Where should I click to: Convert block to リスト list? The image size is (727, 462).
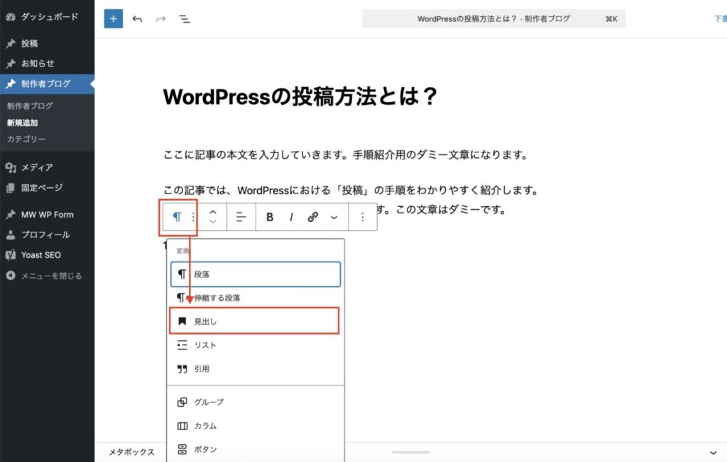coord(256,345)
